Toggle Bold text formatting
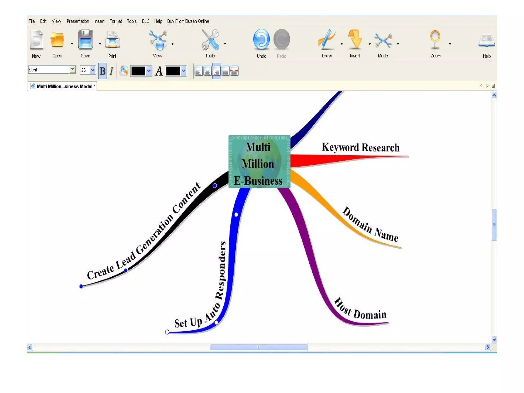This screenshot has height=393, width=524. (x=103, y=71)
